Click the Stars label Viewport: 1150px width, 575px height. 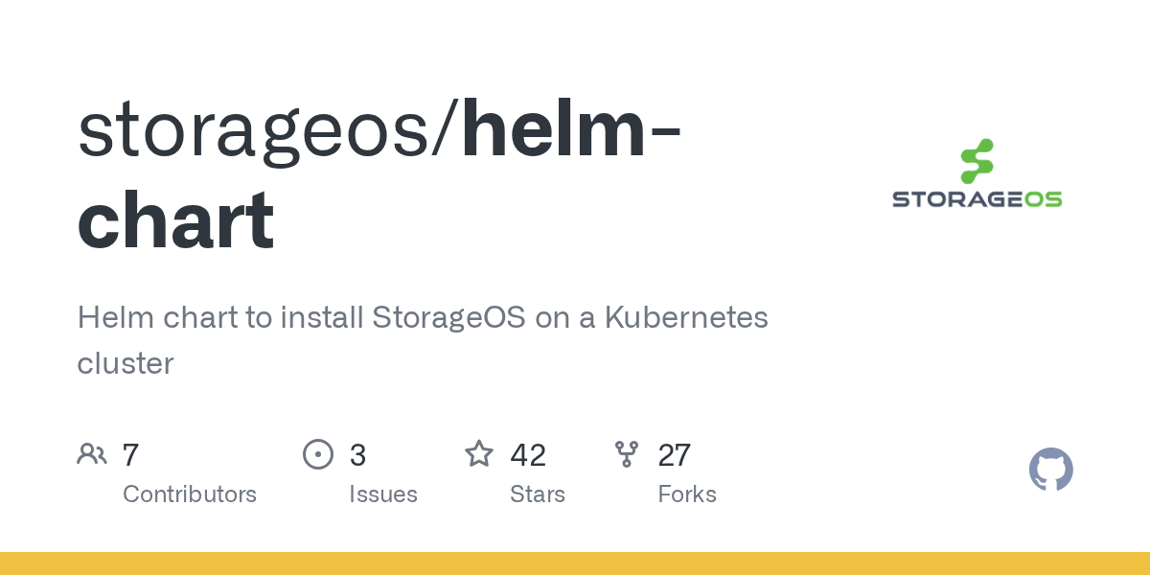538,494
